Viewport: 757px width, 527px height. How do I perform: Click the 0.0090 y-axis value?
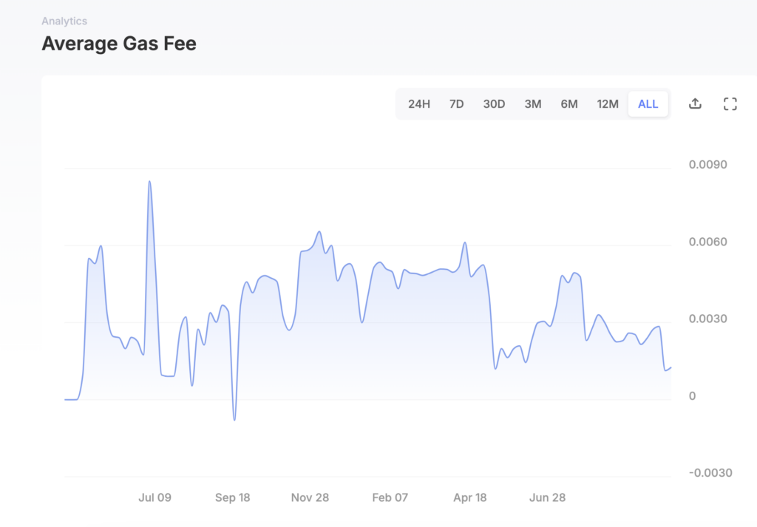(x=710, y=164)
